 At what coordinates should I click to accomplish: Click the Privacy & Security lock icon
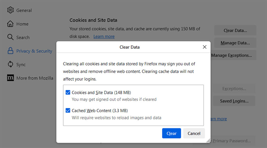coord(10,51)
